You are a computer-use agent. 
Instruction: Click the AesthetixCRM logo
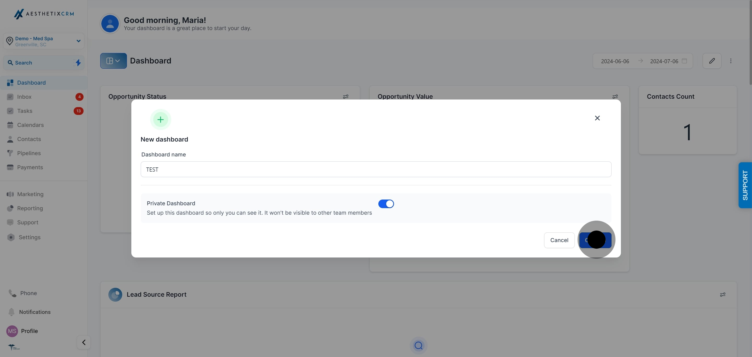[44, 14]
